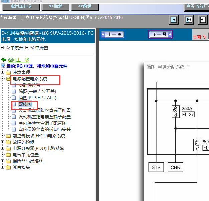Open 简图(PUSH START) page
This screenshot has height=201, width=209.
[x=37, y=98]
